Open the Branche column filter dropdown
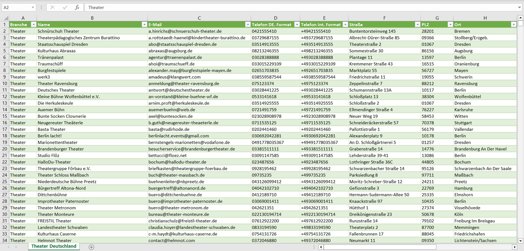The image size is (524, 251). (34, 25)
